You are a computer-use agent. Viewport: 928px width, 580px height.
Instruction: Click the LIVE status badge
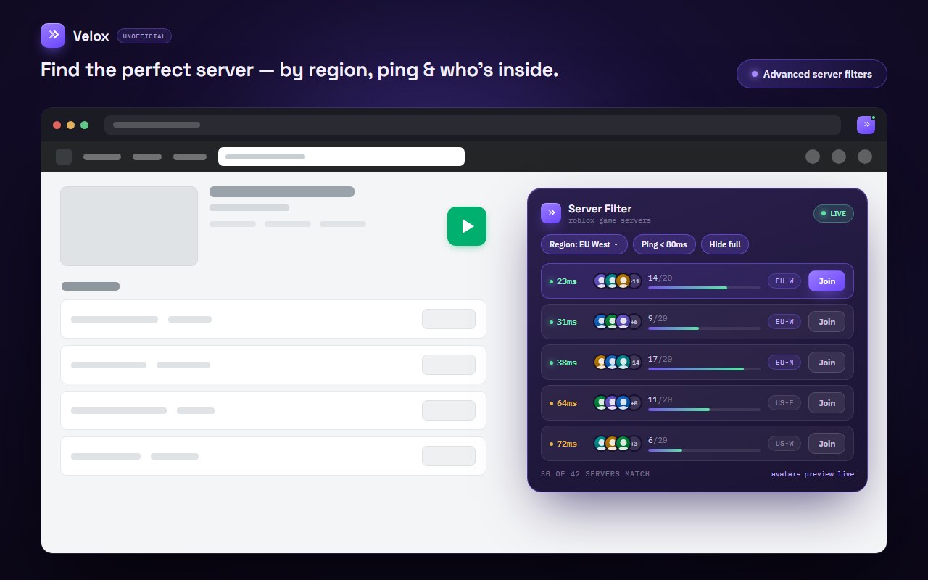click(x=834, y=213)
